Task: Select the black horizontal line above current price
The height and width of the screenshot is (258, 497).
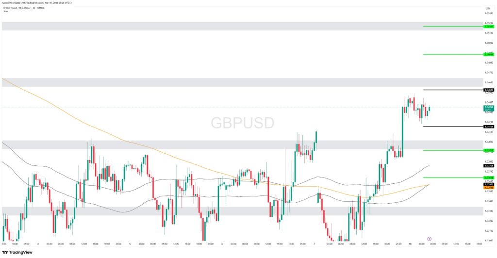Action: pos(451,90)
